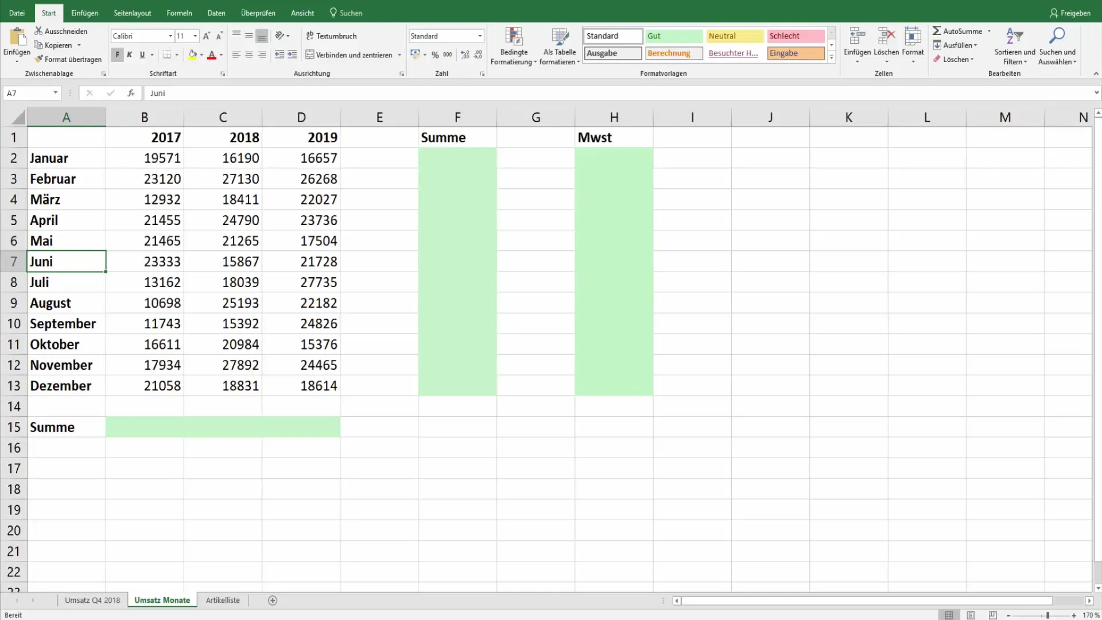This screenshot has height=620, width=1102.
Task: Toggle bold F formatting
Action: 117,55
